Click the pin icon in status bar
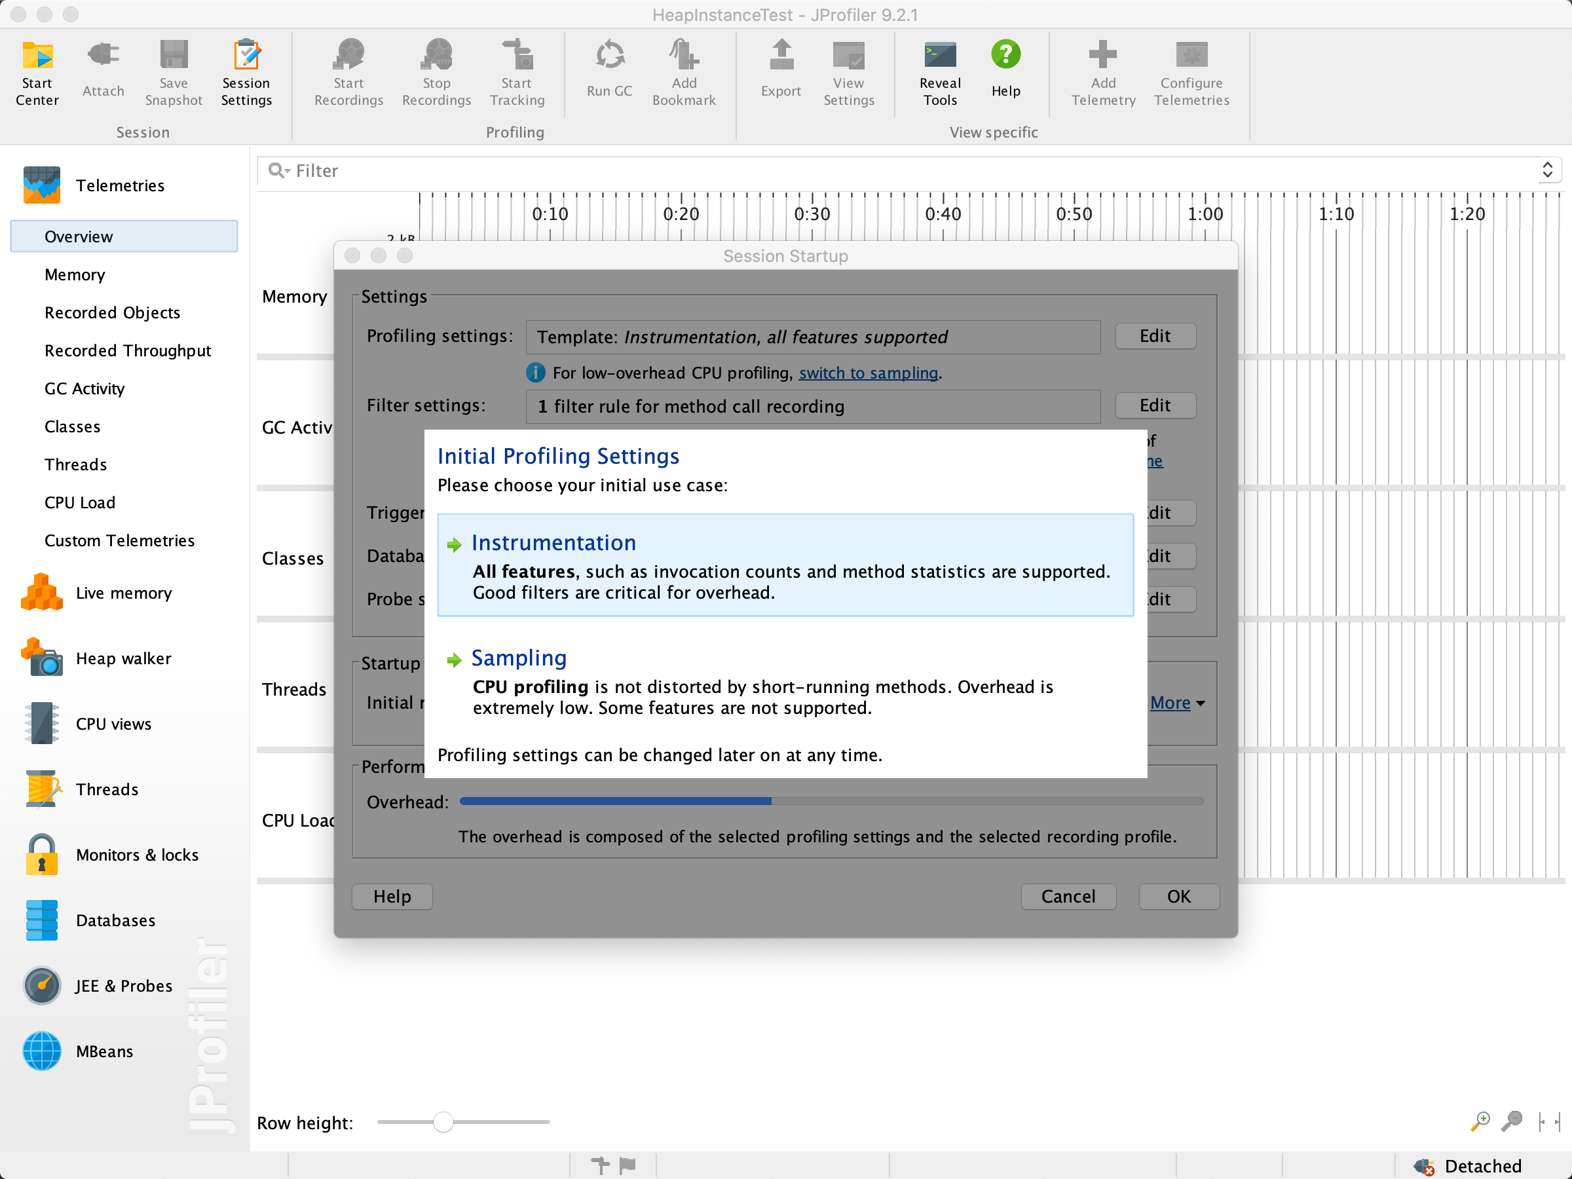The image size is (1572, 1179). (601, 1165)
